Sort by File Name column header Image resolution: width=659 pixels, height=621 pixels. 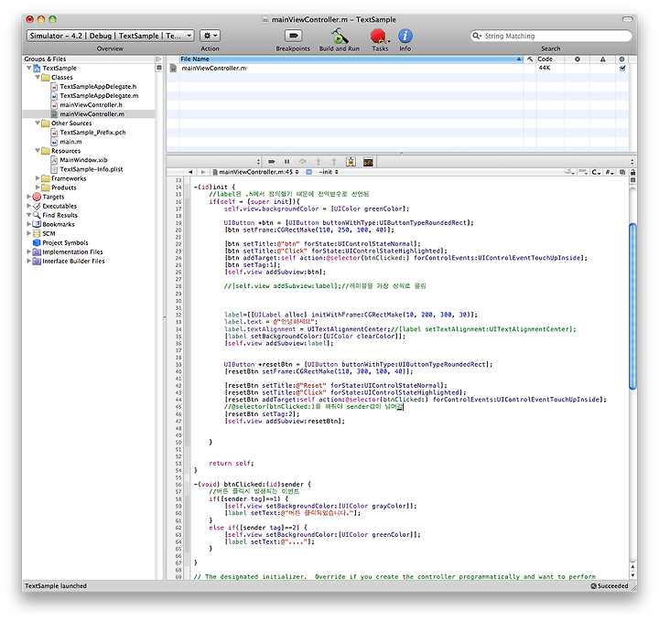(351, 59)
